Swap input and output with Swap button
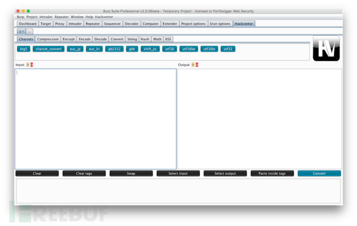This screenshot has height=226, width=357. pos(131,173)
